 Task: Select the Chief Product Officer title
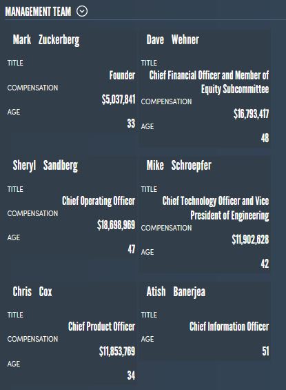[101, 326]
